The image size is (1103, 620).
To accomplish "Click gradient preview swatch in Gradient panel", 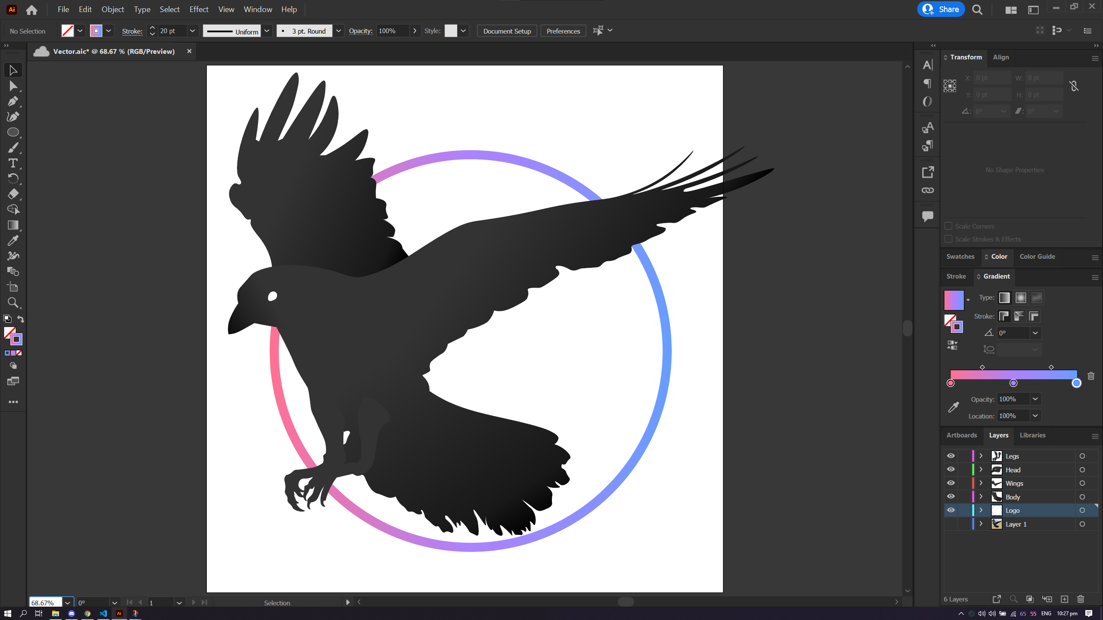I will [x=954, y=300].
